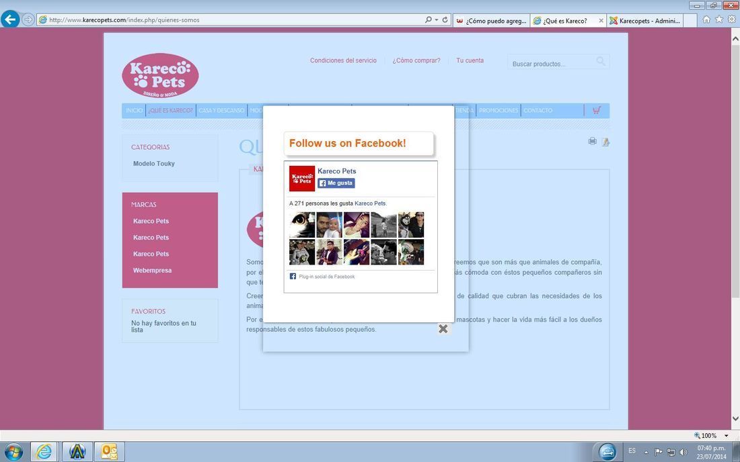
Task: Click the Action Center flag icon
Action: click(x=659, y=452)
